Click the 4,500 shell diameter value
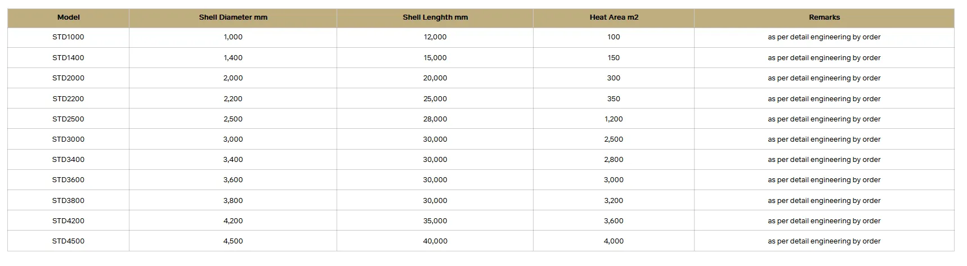 233,241
